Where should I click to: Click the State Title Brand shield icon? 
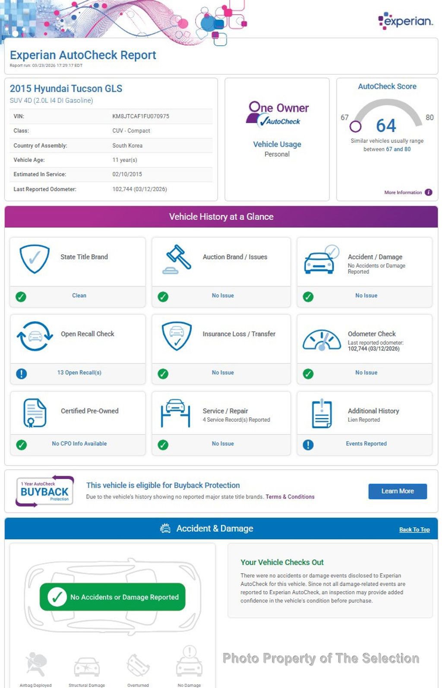(x=35, y=259)
